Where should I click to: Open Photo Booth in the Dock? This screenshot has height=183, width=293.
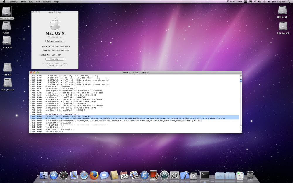154,175
